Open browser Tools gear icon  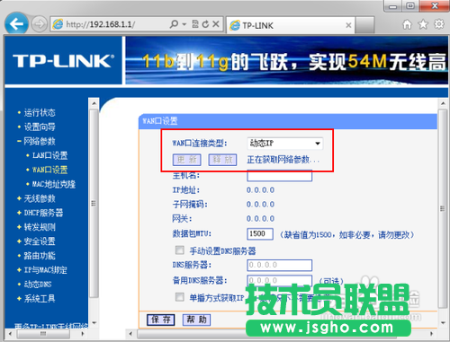[x=439, y=24]
